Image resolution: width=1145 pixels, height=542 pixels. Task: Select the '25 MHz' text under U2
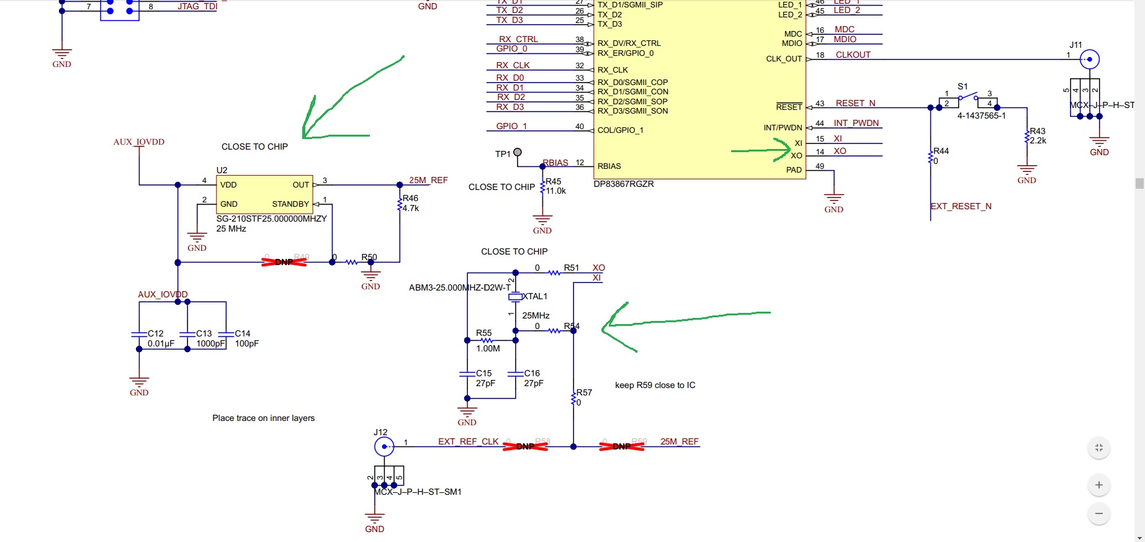click(231, 228)
